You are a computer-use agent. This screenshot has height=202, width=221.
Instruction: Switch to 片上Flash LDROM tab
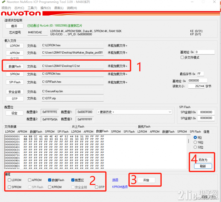tap(76, 132)
